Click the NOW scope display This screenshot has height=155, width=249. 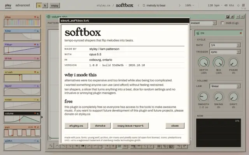point(219,133)
